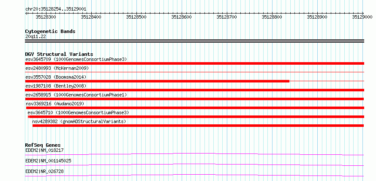
Task: Select thick red bar under the esv3557028 label
Action: [157, 81]
